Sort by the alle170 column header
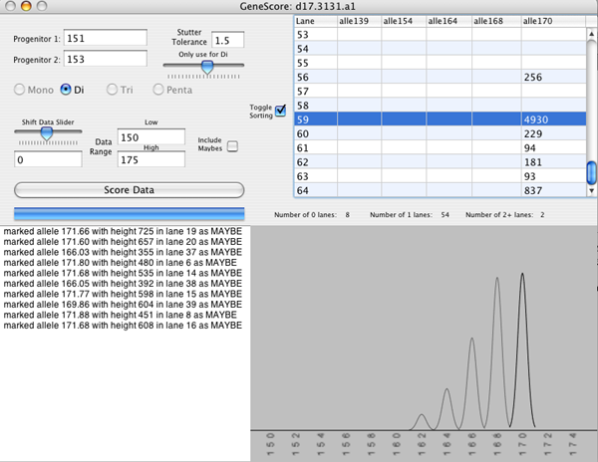The width and height of the screenshot is (598, 462). [x=553, y=21]
